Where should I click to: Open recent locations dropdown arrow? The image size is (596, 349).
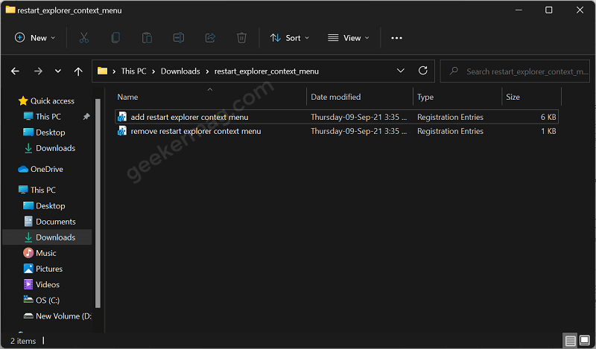[58, 71]
